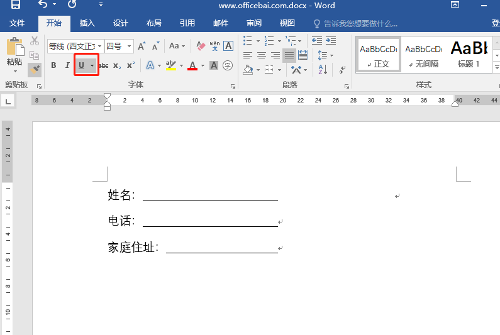The width and height of the screenshot is (500, 335).
Task: Toggle strikethrough abc formatting
Action: 104,65
